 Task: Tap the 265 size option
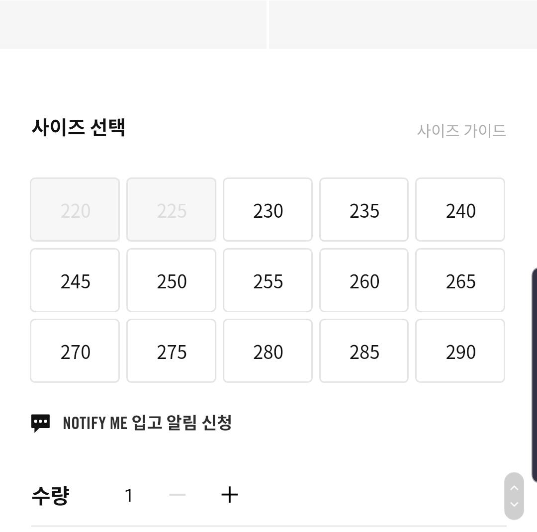coord(460,280)
